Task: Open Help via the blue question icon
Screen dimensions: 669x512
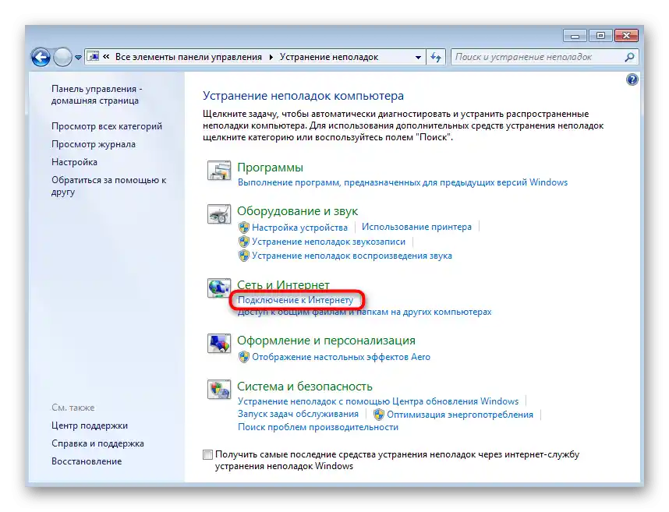Action: [x=632, y=79]
